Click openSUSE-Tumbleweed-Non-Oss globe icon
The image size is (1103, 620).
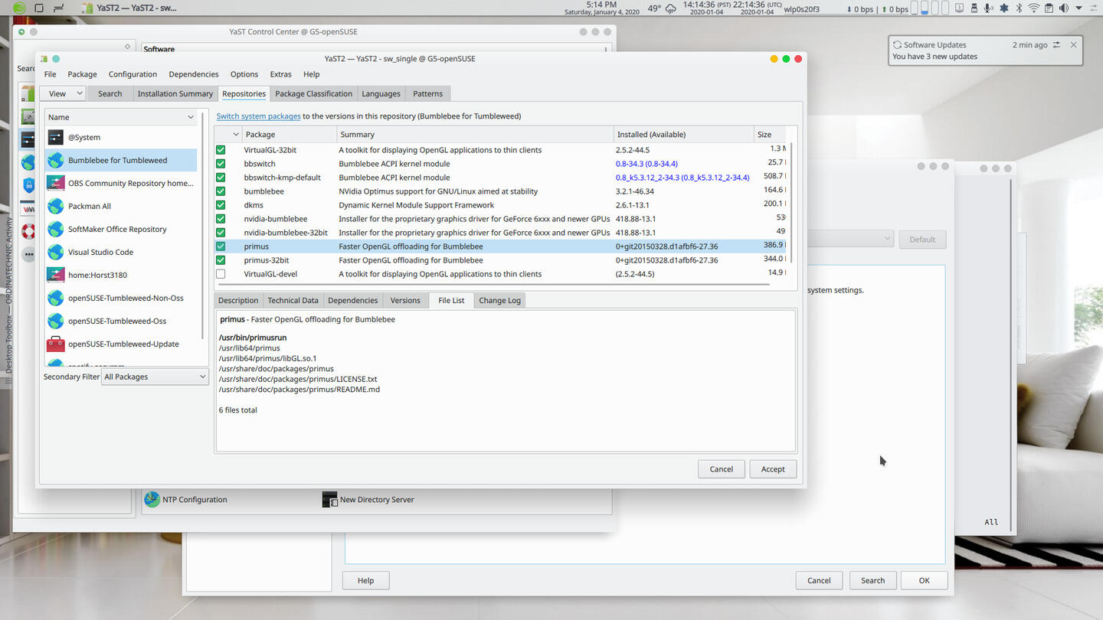tap(55, 298)
